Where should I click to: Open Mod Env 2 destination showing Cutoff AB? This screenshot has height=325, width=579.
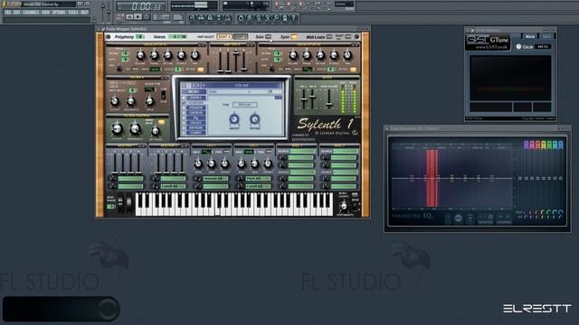(173, 187)
